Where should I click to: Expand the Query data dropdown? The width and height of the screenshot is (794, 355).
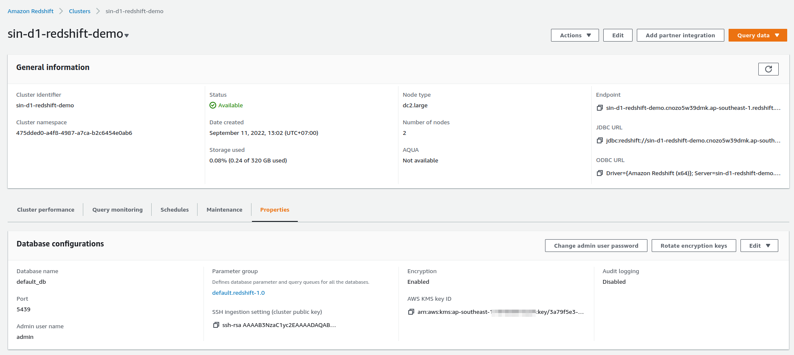(757, 35)
